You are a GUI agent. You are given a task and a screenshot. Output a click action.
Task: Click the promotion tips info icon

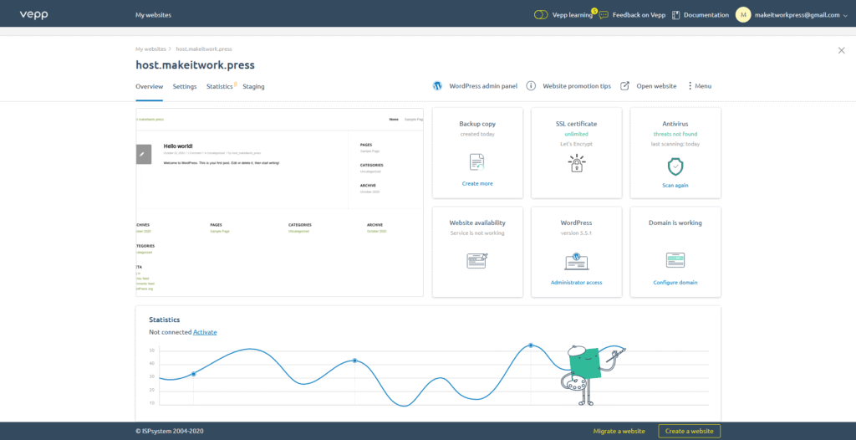click(x=531, y=86)
